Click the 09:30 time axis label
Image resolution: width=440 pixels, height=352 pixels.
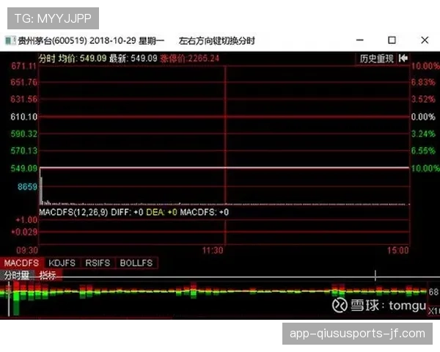tap(27, 250)
